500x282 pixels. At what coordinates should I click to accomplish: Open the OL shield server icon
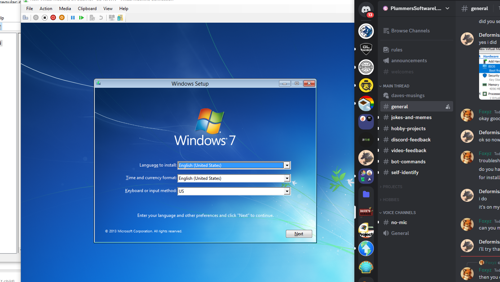tap(366, 49)
